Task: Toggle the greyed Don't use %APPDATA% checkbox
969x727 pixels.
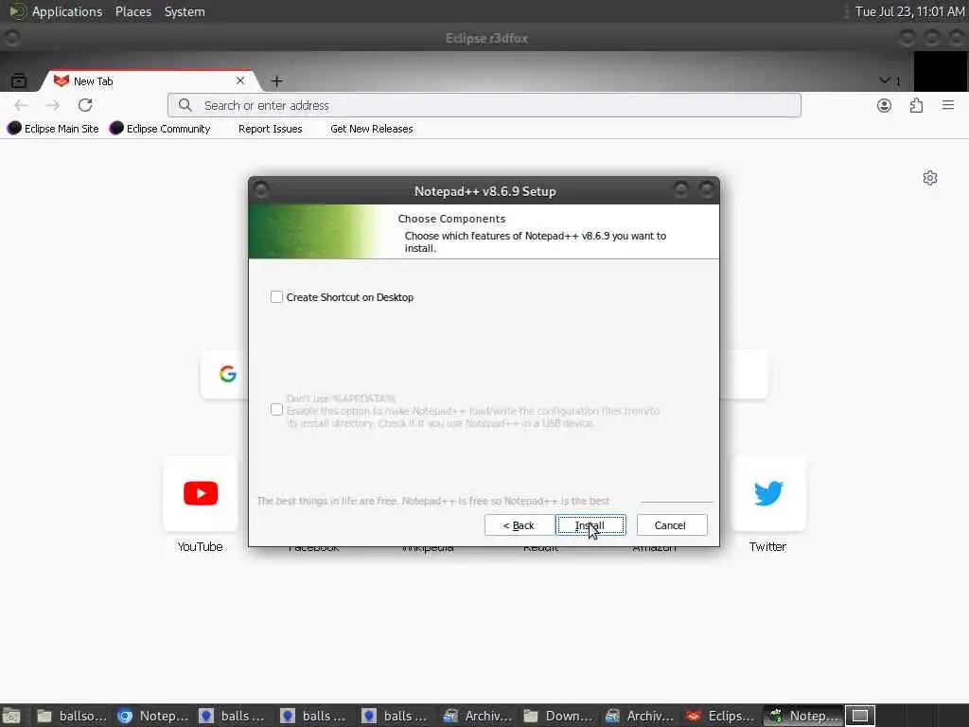Action: click(x=276, y=410)
